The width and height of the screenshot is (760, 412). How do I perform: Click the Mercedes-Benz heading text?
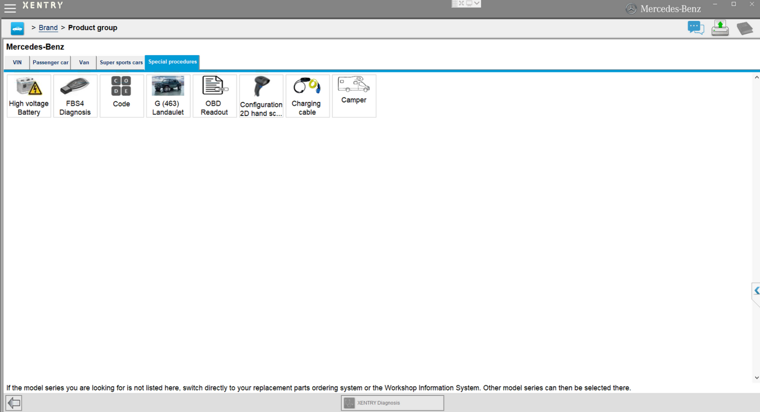point(35,47)
